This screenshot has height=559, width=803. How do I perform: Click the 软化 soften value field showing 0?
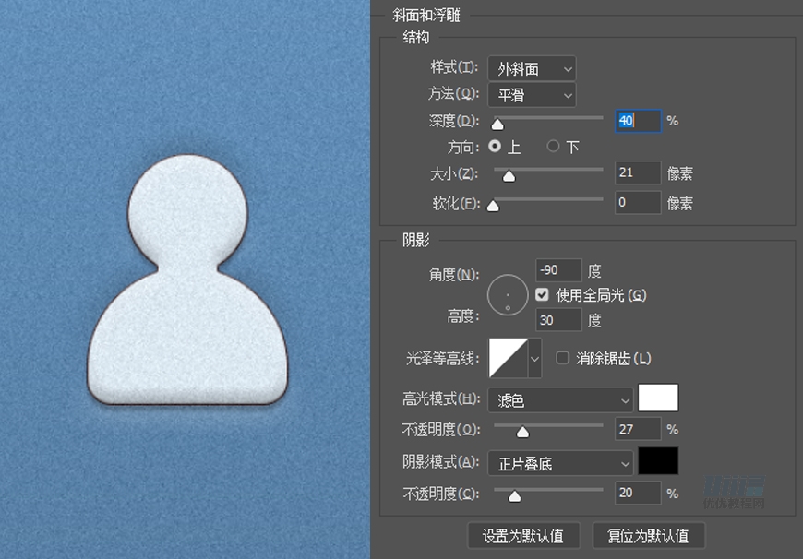pyautogui.click(x=638, y=203)
